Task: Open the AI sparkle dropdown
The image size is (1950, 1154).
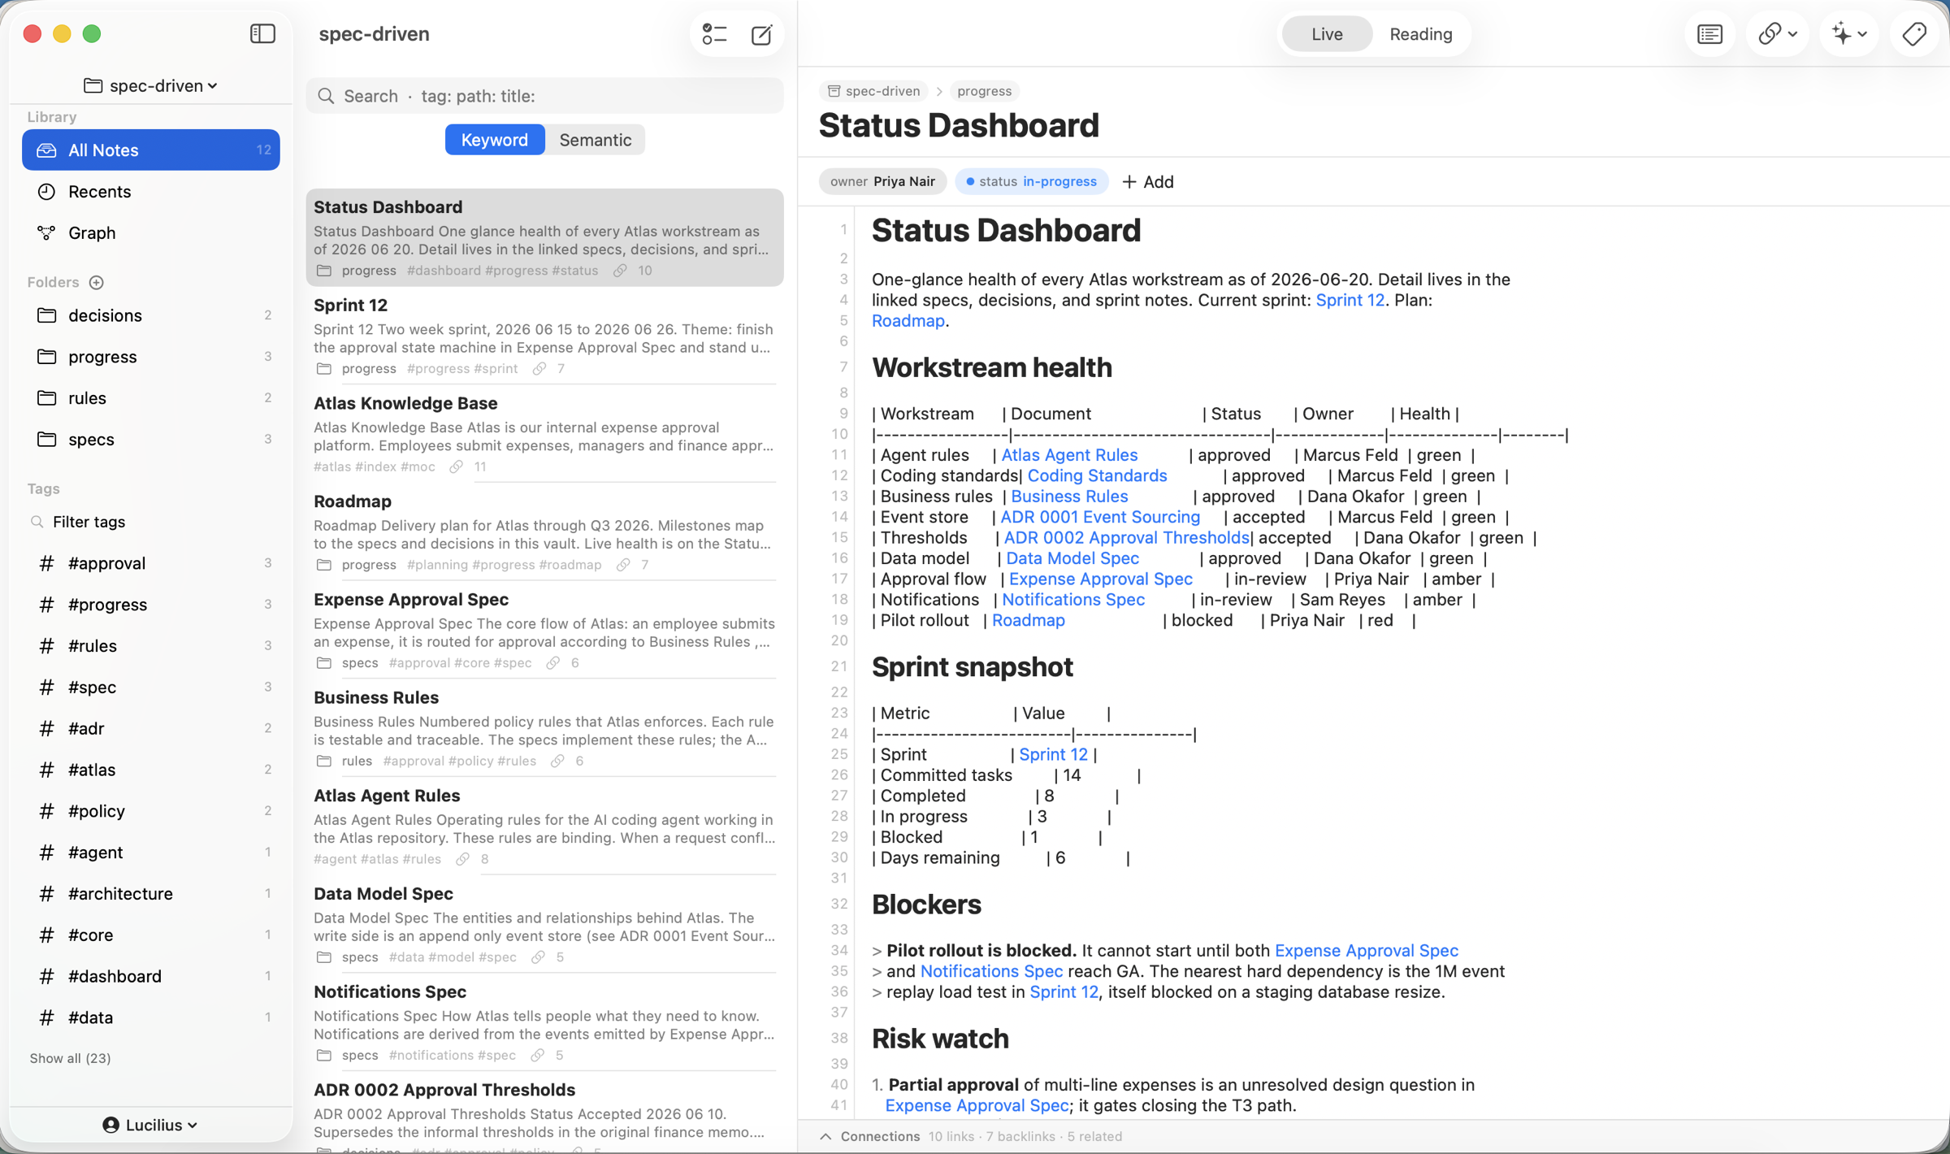Action: [x=1848, y=34]
